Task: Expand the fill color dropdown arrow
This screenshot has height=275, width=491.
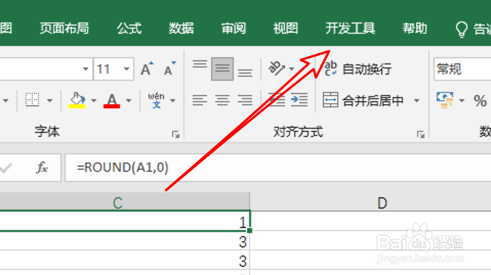Action: tap(93, 101)
